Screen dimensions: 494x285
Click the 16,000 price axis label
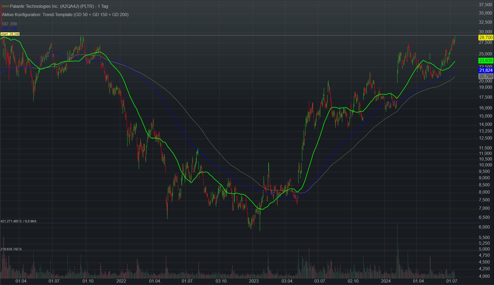pyautogui.click(x=486, y=108)
